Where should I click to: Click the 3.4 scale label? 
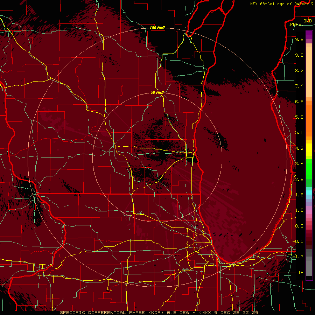(299, 164)
